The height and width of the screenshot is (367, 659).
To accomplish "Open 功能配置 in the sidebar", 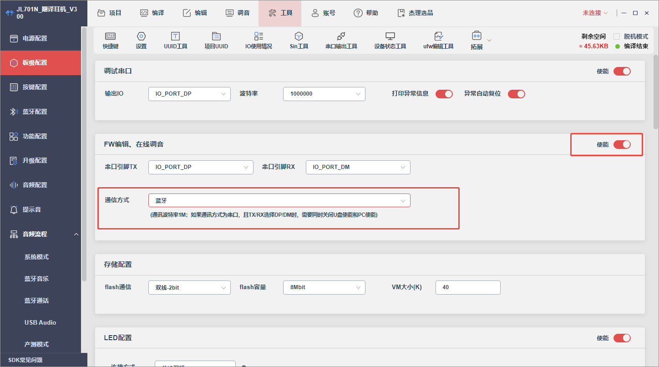I will tap(41, 136).
